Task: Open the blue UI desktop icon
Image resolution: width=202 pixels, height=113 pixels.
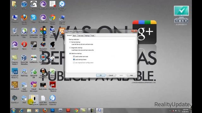Action: click(x=15, y=73)
